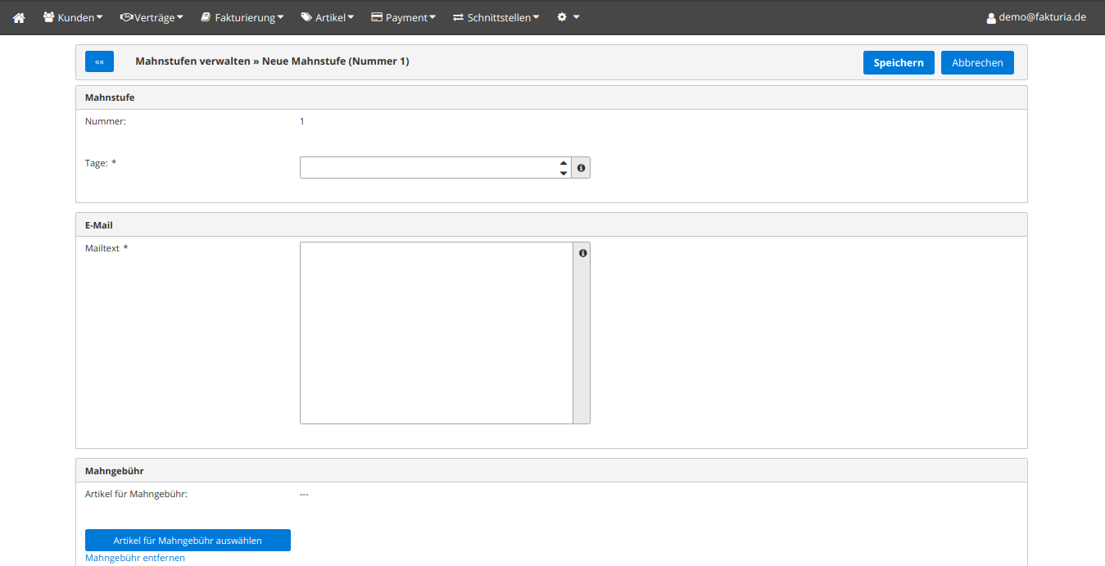
Task: Click the info icon beside Mailtext area
Action: click(582, 253)
